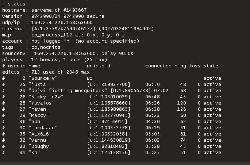Click the 'connected' column header
Screen dimensions: 250x165
[158, 66]
